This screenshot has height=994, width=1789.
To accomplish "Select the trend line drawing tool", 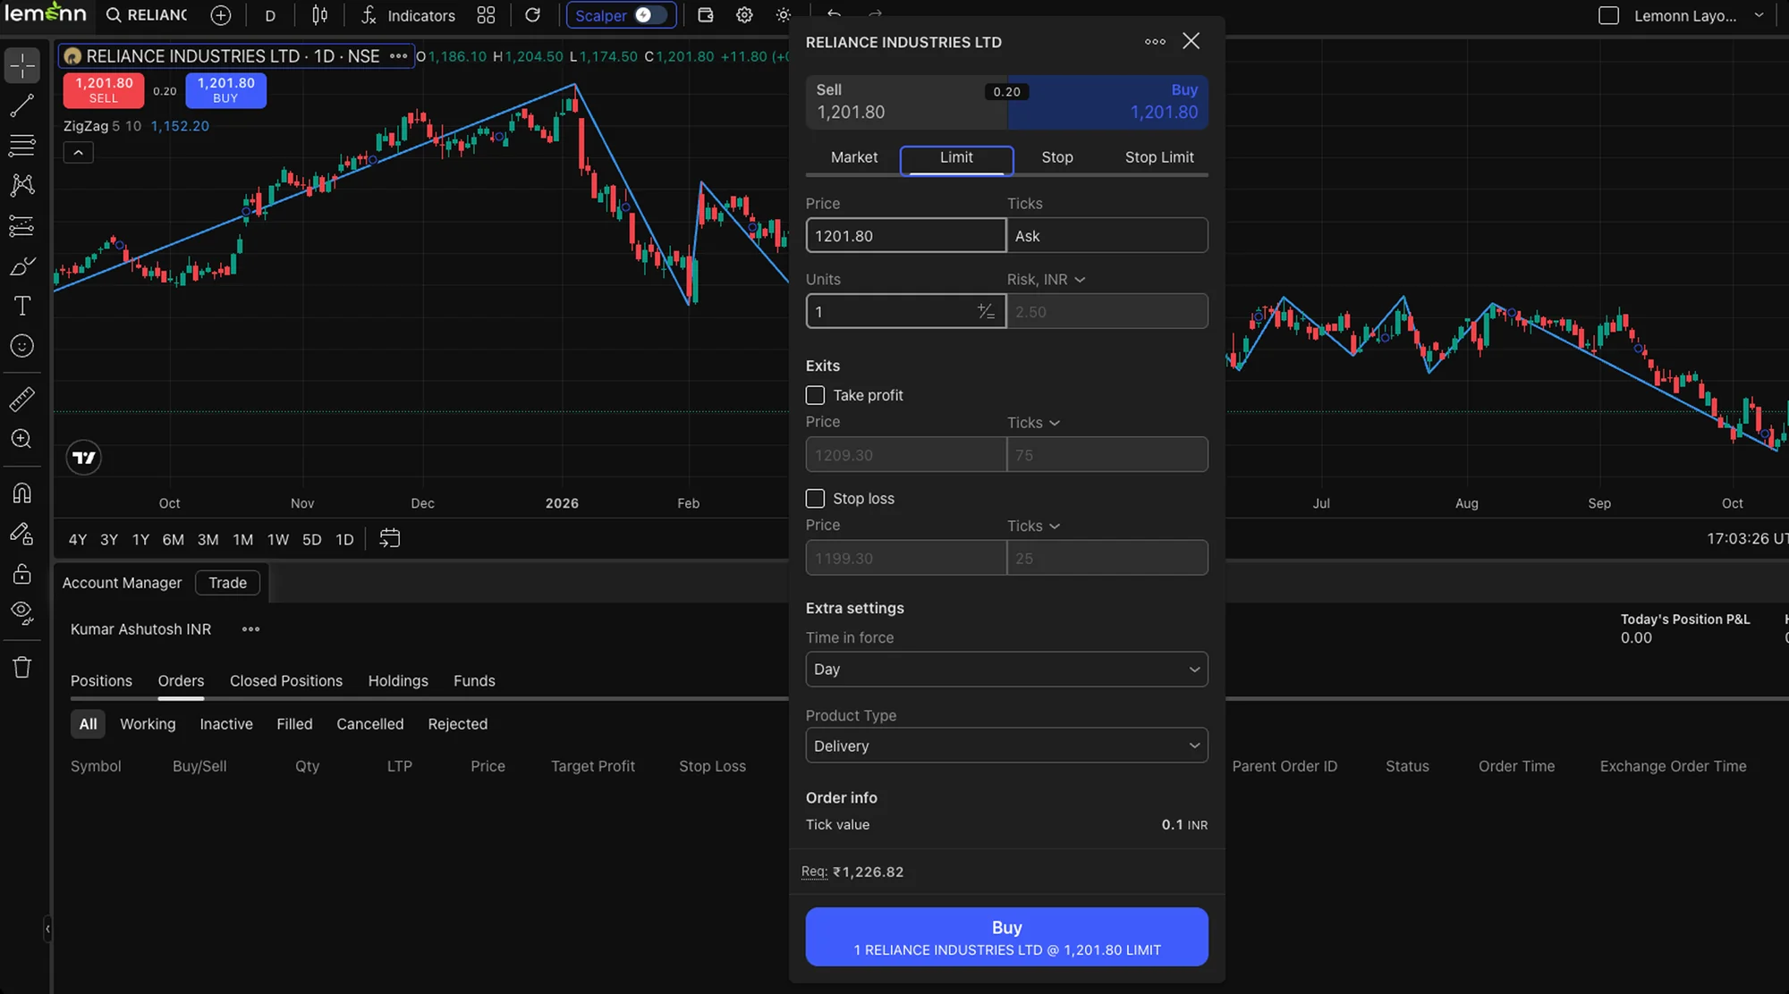I will [22, 105].
